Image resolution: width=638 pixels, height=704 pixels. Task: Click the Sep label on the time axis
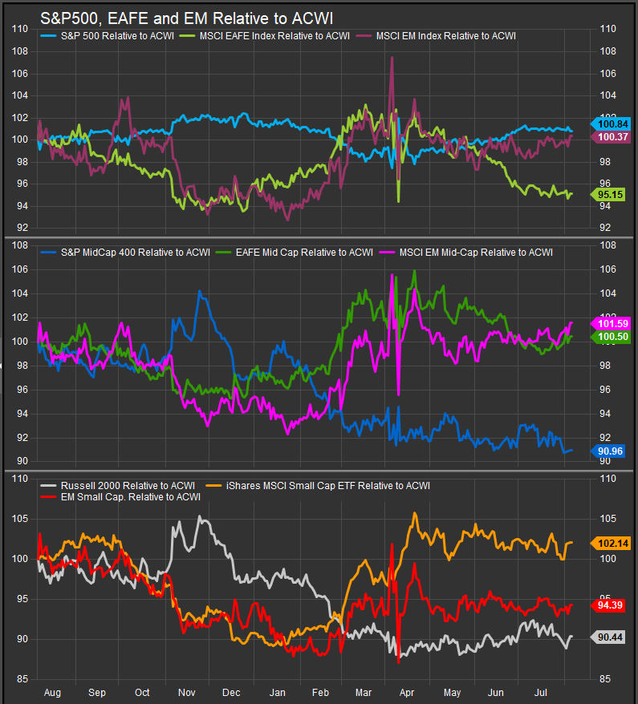(96, 692)
